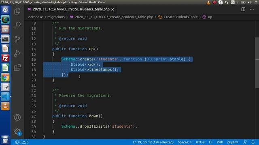Open the feedback icon in status bar

(245, 142)
